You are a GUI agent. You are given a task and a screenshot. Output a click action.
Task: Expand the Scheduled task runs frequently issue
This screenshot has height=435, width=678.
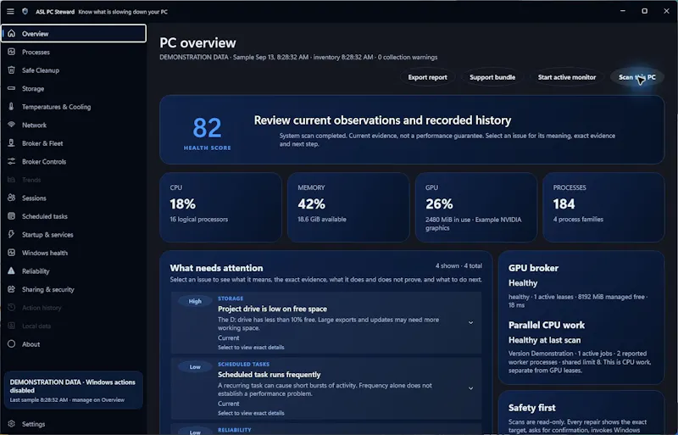(x=470, y=388)
